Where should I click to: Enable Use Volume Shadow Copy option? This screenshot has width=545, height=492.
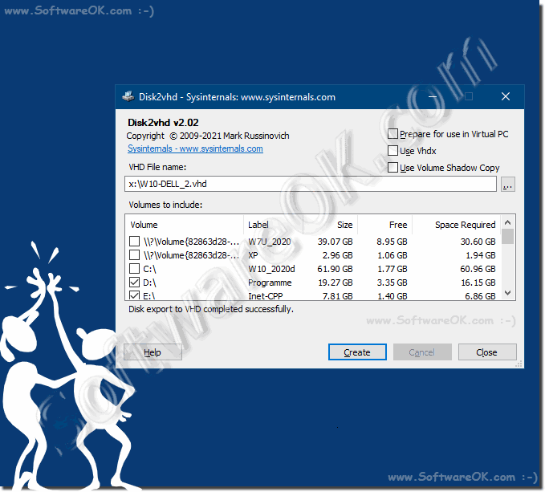(392, 168)
